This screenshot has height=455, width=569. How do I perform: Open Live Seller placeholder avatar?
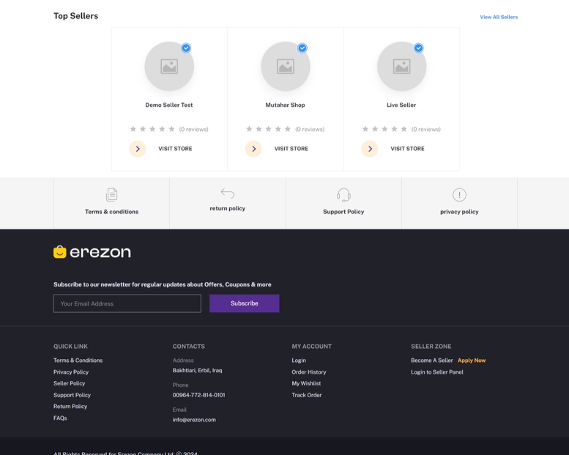tap(402, 66)
